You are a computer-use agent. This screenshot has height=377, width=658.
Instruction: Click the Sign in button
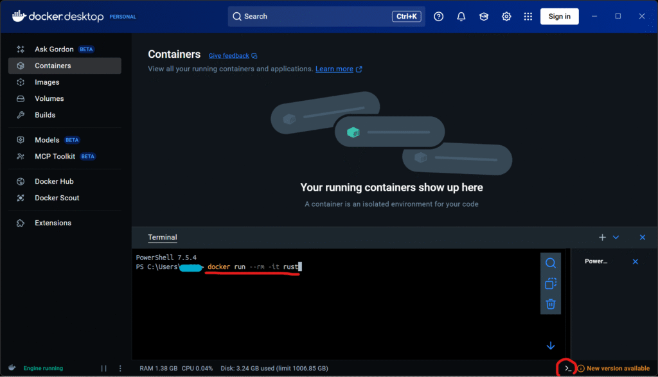tap(559, 17)
